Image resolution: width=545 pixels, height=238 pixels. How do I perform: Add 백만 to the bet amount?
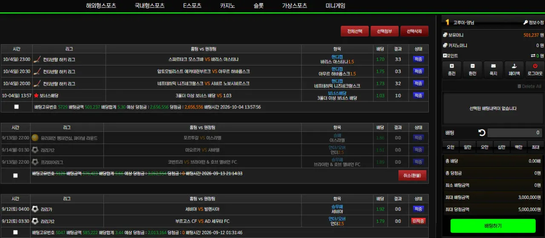[x=519, y=147]
